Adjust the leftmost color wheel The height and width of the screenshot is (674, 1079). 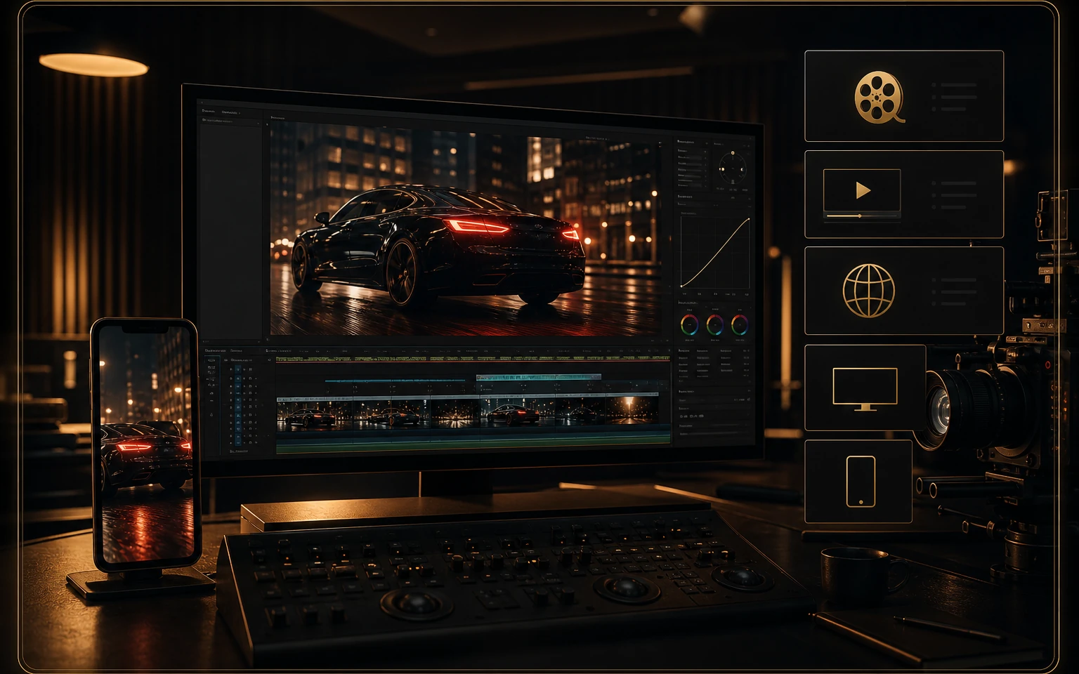[690, 324]
